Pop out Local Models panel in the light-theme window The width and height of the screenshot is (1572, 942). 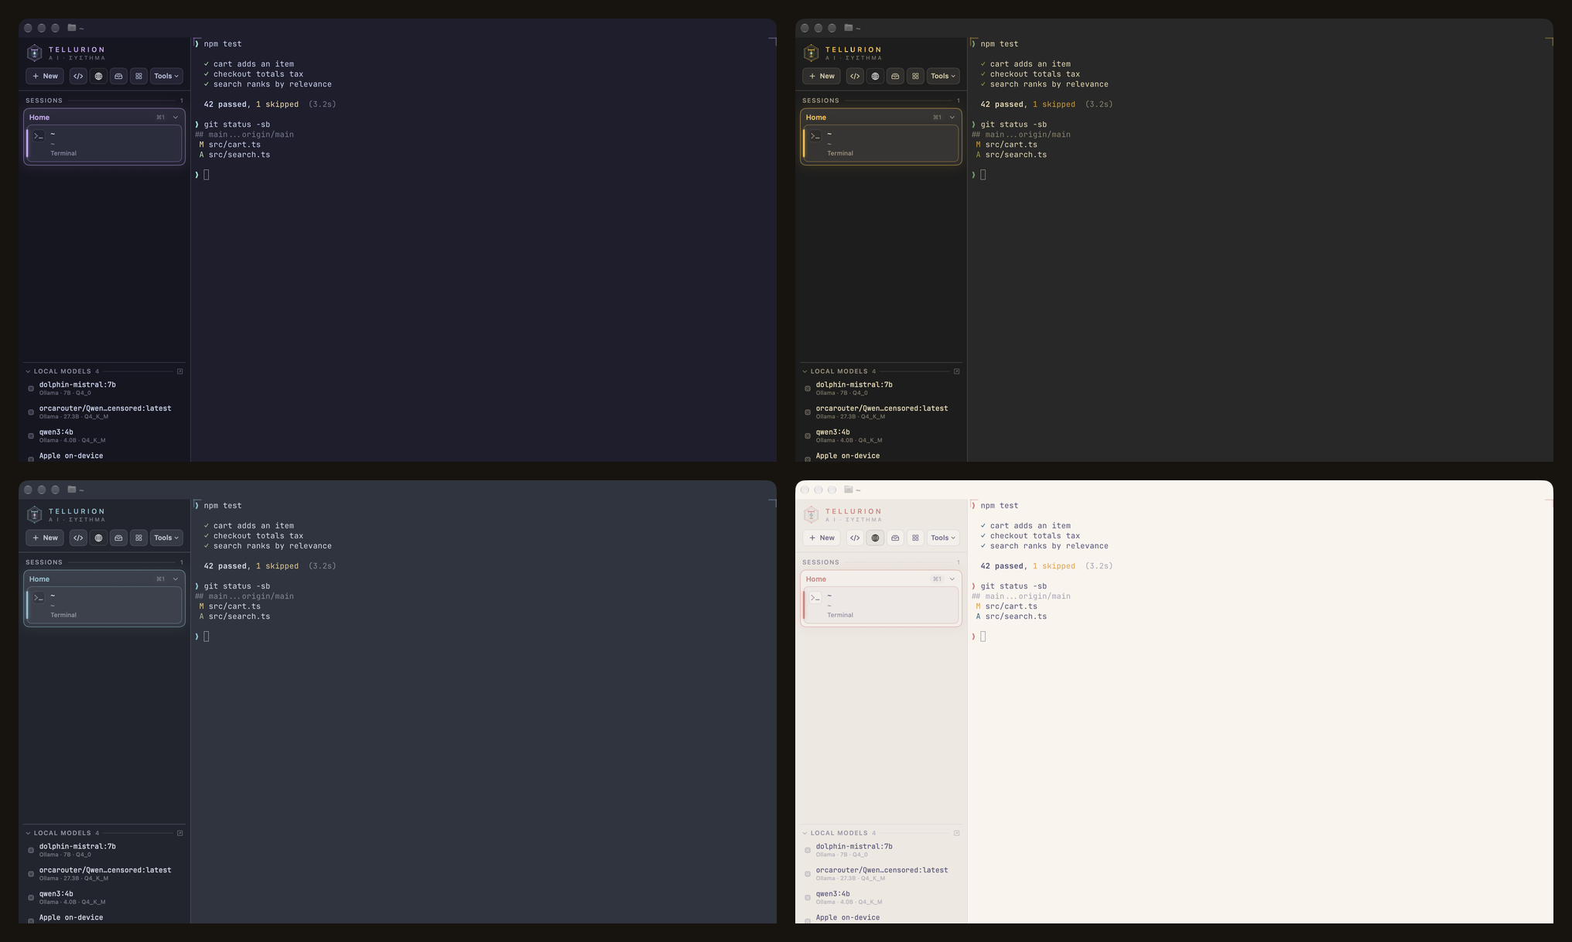(x=957, y=833)
